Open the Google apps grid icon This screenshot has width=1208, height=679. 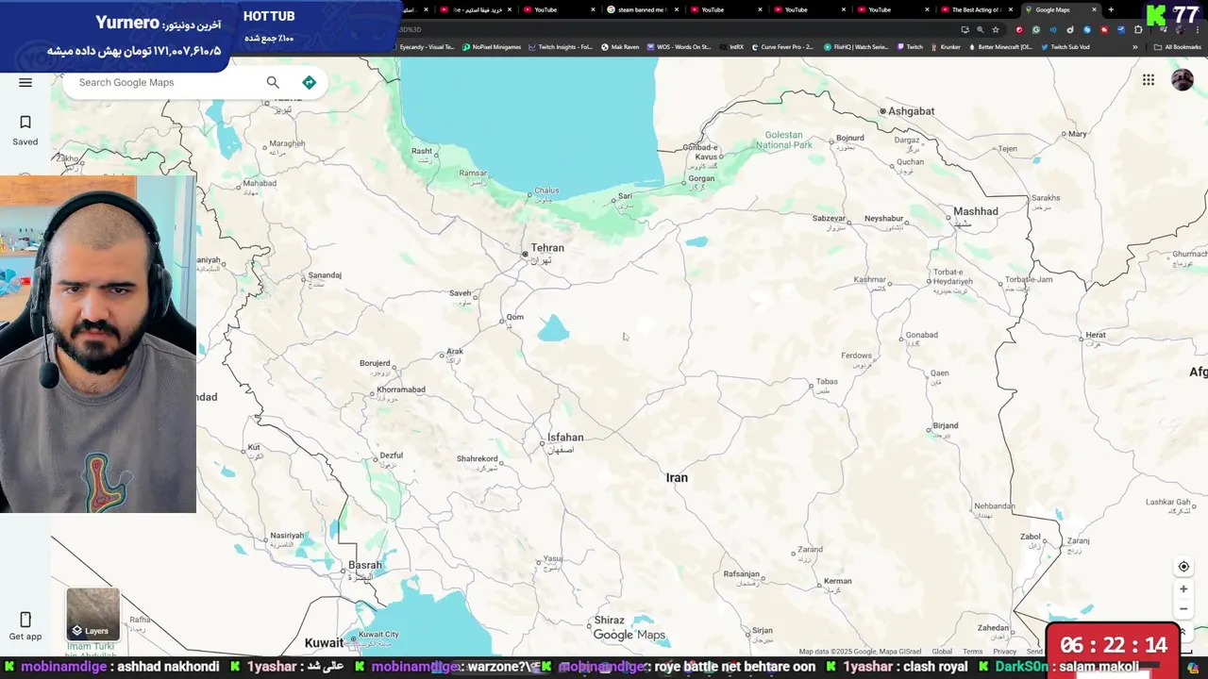coord(1149,80)
